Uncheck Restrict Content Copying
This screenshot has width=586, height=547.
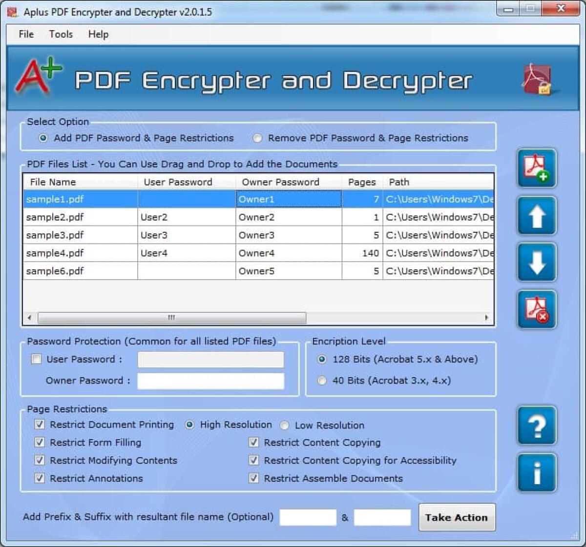pos(253,443)
